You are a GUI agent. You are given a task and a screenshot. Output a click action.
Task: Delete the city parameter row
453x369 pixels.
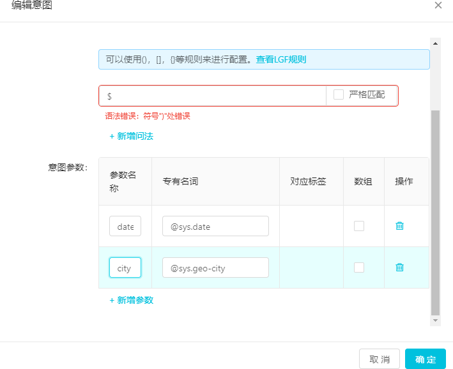pyautogui.click(x=399, y=267)
